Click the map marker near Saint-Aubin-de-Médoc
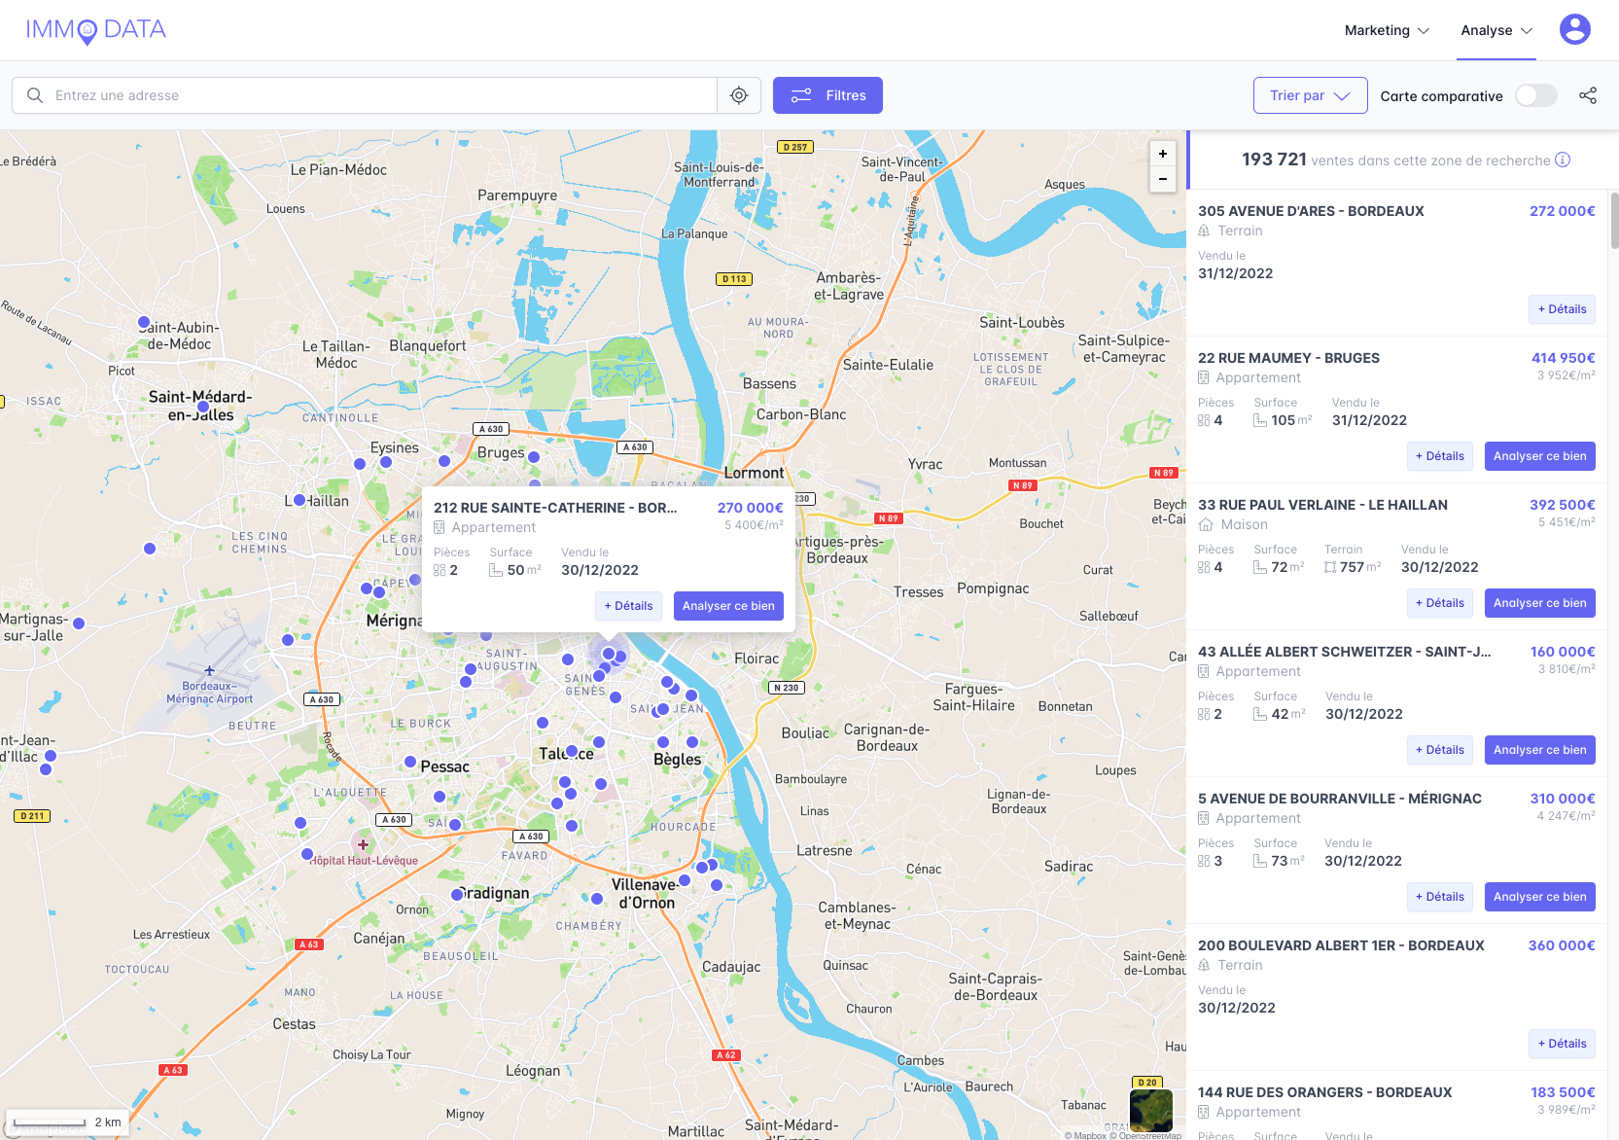The width and height of the screenshot is (1619, 1140). tap(144, 322)
